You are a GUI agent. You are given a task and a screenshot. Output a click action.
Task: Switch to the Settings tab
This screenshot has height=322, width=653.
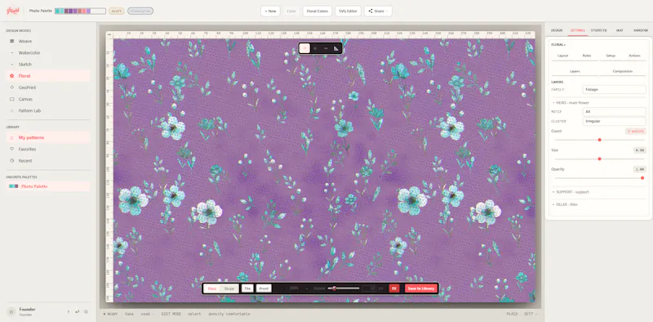point(578,30)
